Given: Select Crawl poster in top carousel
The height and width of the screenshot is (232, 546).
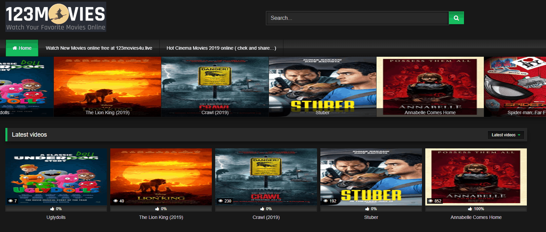Looking at the screenshot, I should 215,87.
